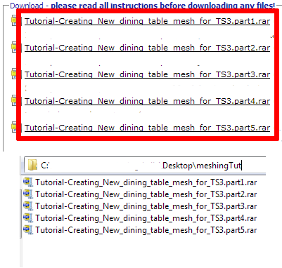Open the part2.rar download link

(x=147, y=48)
